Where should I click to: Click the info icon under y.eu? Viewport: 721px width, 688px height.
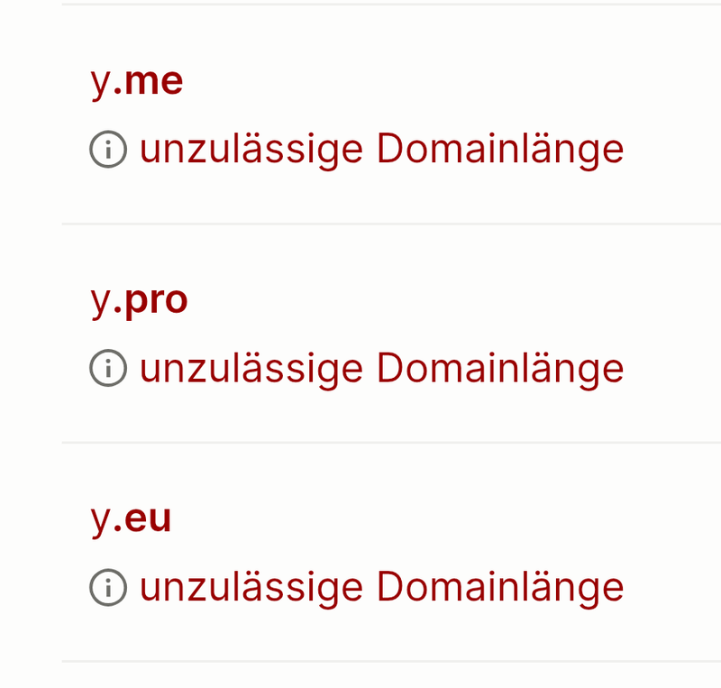tap(108, 588)
